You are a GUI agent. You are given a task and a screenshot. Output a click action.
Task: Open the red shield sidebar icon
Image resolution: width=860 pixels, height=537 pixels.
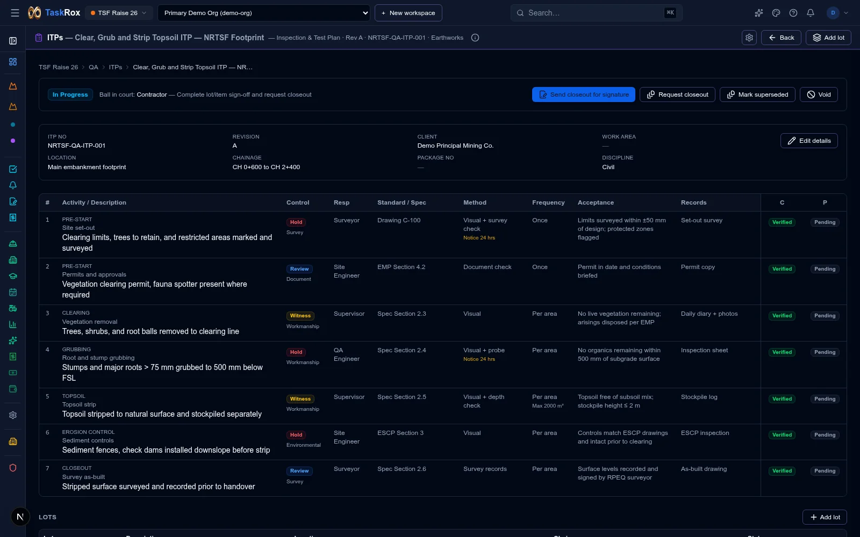(13, 468)
